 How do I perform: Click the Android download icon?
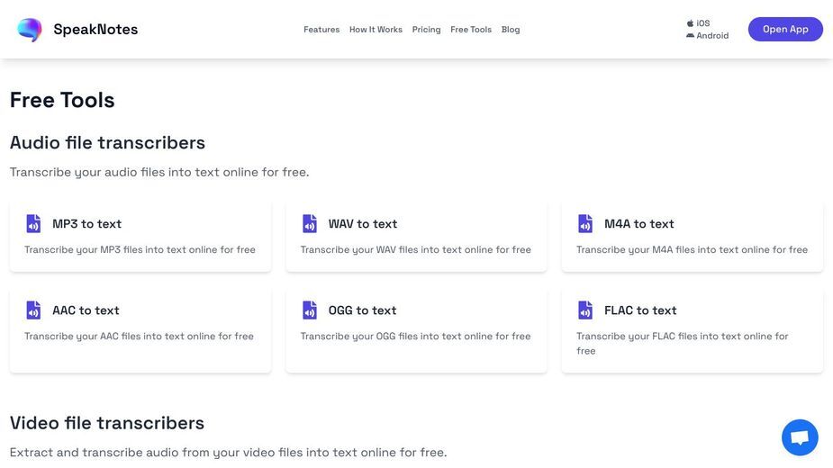690,36
